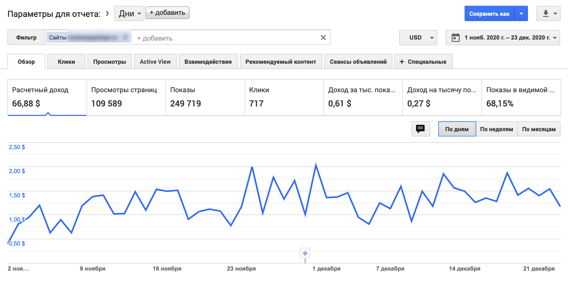The image size is (568, 284).
Task: Open the Active View tab
Action: point(155,62)
